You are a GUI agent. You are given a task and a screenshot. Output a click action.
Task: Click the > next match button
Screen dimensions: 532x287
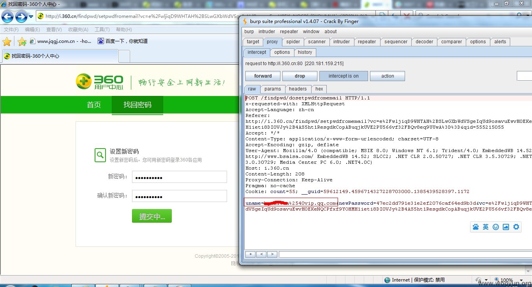272,254
